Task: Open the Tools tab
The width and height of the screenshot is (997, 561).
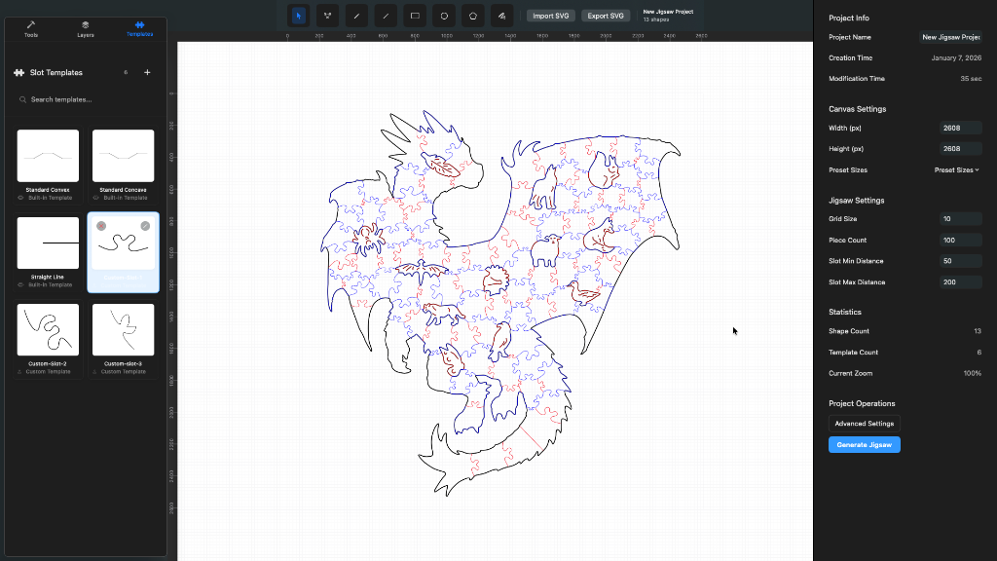Action: tap(30, 30)
